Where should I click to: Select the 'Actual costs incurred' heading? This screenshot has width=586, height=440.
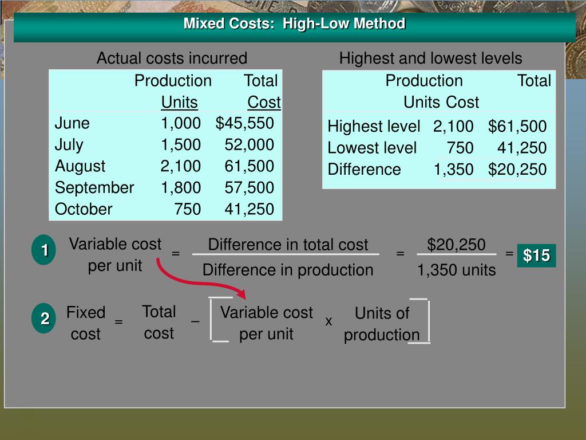pos(172,58)
